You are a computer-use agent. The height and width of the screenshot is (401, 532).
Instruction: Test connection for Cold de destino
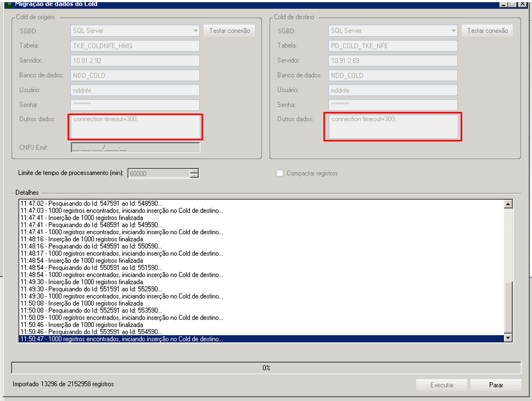pos(487,31)
